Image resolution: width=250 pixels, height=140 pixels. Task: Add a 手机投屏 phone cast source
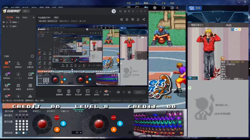[x=78, y=92]
